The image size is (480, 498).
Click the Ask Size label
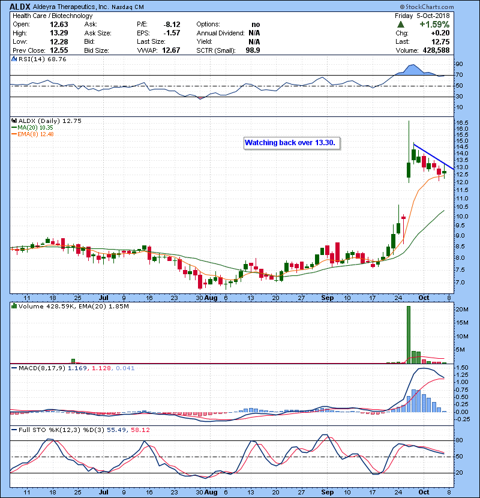coord(98,33)
